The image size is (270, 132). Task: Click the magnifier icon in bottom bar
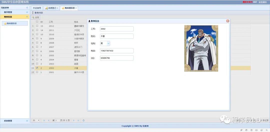pyautogui.click(x=267, y=130)
